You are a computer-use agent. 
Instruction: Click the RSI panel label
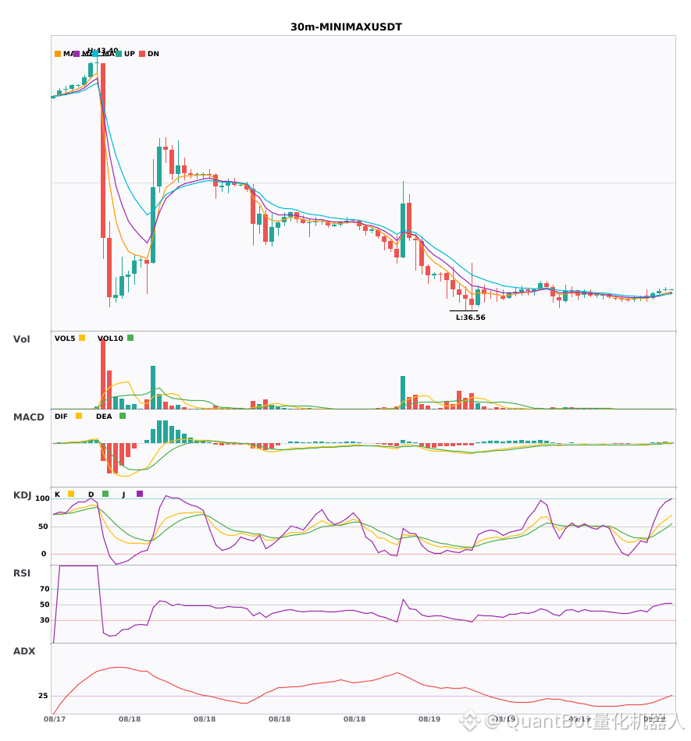(x=22, y=573)
